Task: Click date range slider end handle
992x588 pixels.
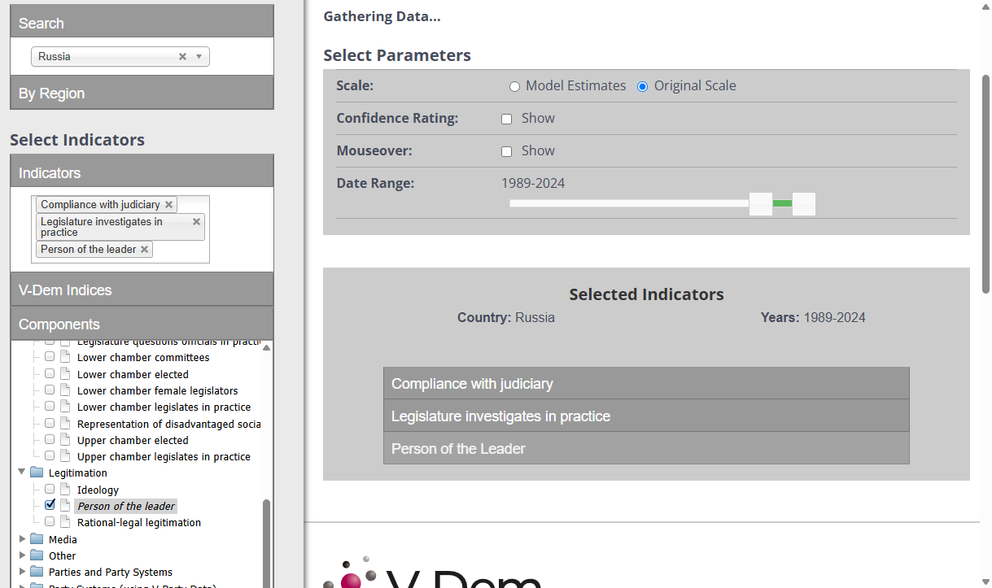Action: [804, 204]
